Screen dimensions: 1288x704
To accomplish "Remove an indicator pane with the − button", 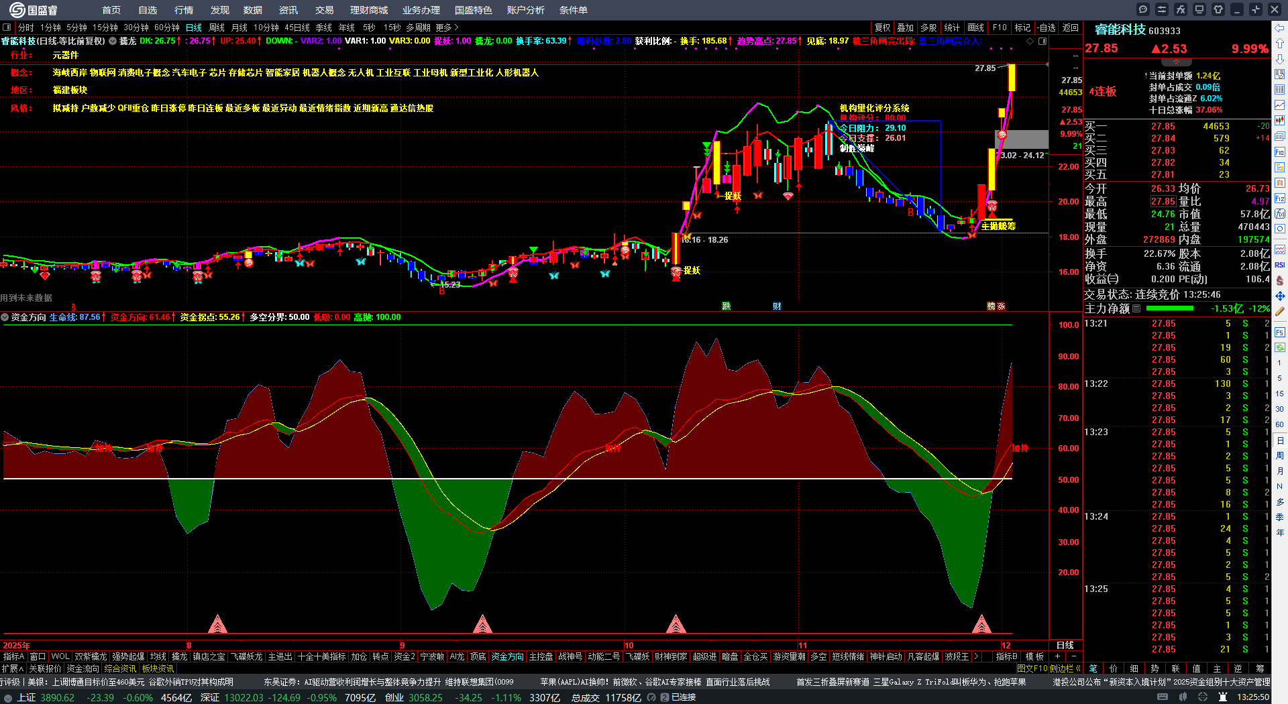I will click(x=1073, y=656).
